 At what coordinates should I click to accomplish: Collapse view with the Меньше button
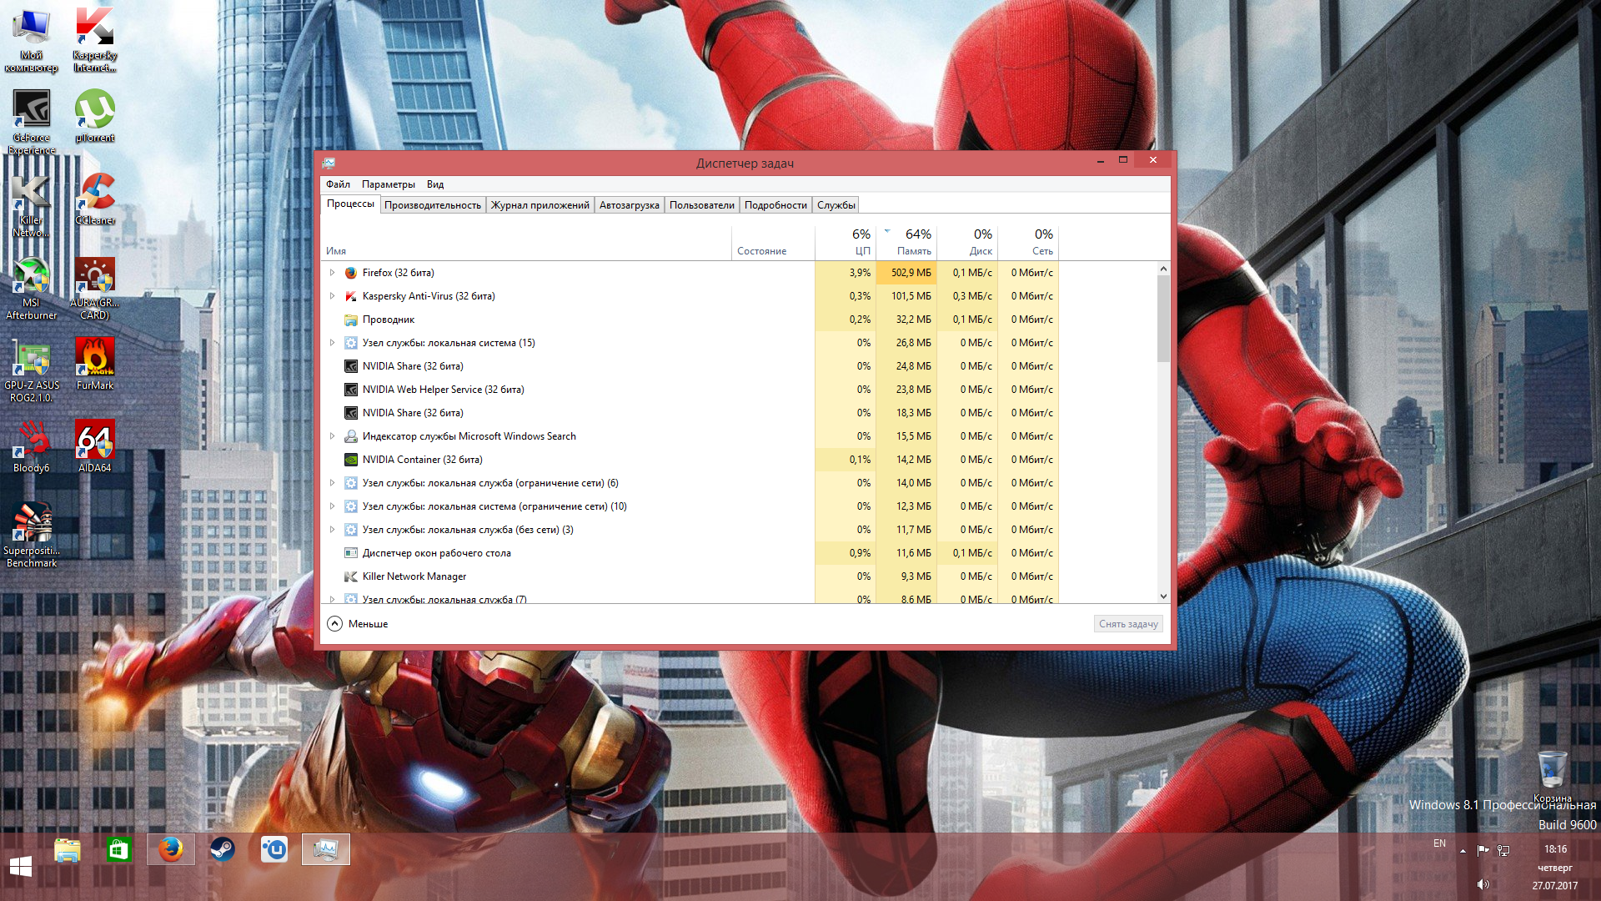click(x=359, y=624)
